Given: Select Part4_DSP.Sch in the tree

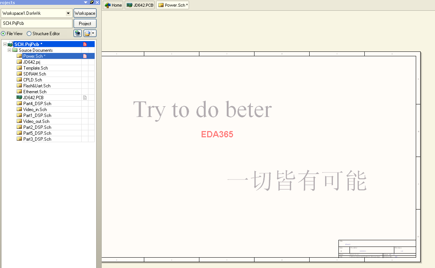Looking at the screenshot, I should pyautogui.click(x=37, y=104).
